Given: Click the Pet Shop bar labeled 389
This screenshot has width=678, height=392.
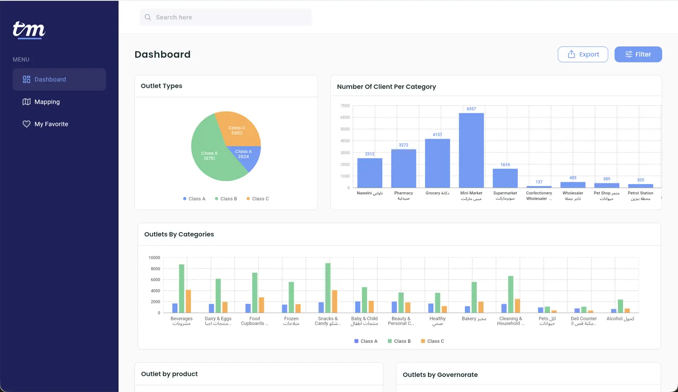Looking at the screenshot, I should coord(607,185).
